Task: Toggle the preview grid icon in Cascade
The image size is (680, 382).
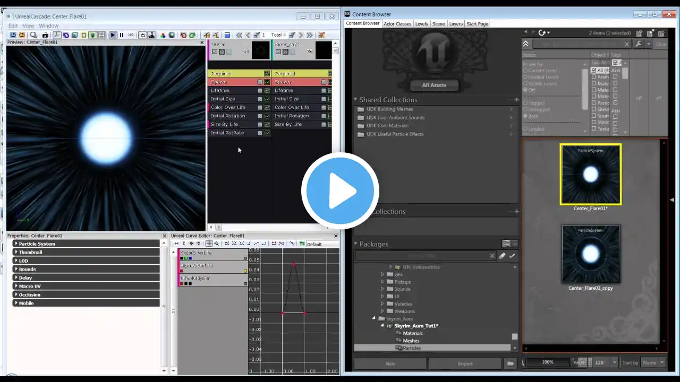Action: coord(101,35)
